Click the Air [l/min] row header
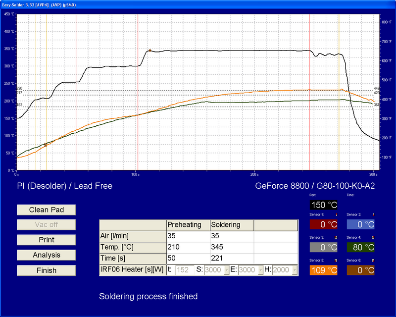 click(133, 236)
